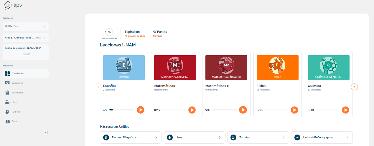
Task: Click the '18 lecciones' text
Action: pos(263,90)
